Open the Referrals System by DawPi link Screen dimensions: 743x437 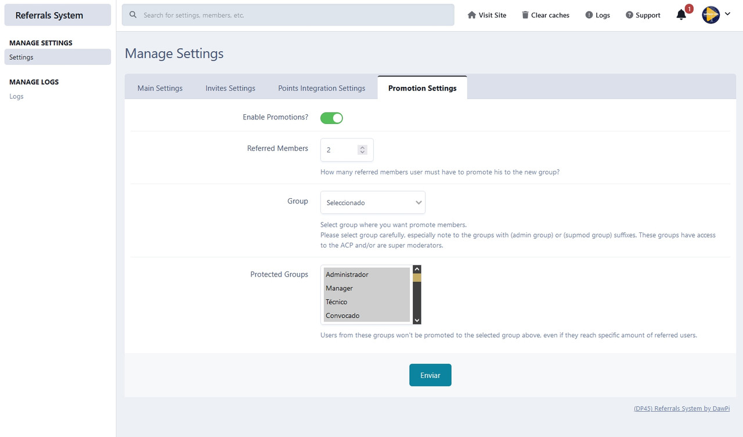[x=681, y=408]
